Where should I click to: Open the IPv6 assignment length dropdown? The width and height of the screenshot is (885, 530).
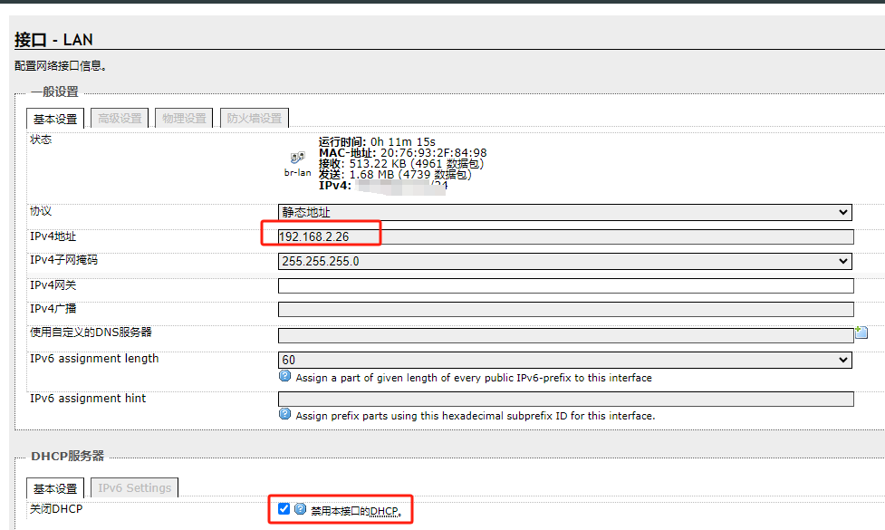[565, 361]
